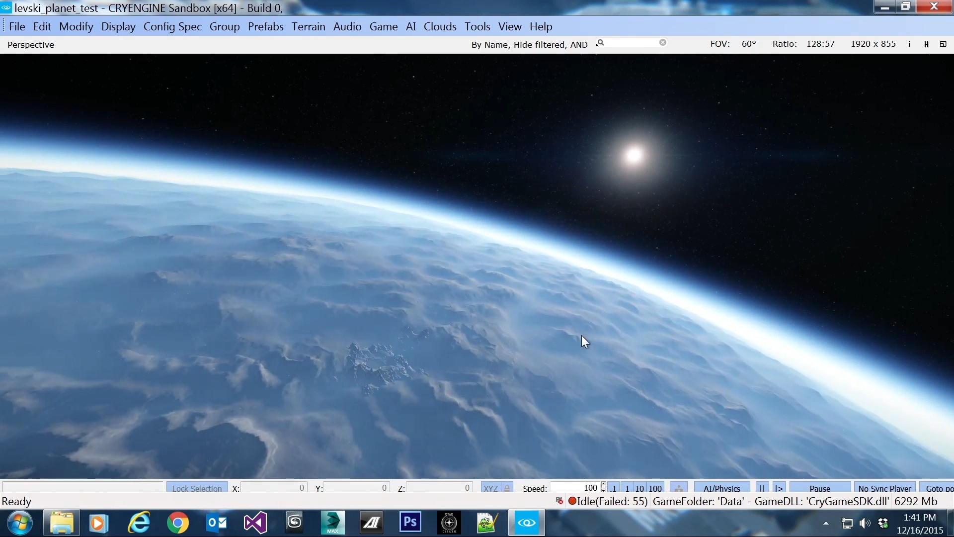Click the H helpers toggle icon

tap(926, 44)
